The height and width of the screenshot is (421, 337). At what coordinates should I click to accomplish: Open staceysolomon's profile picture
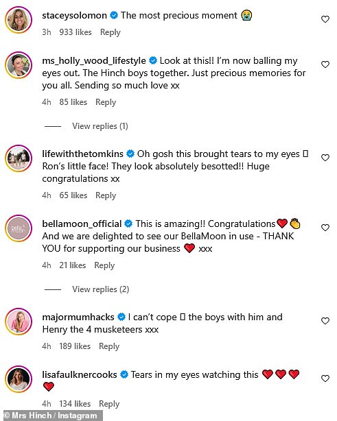19,20
